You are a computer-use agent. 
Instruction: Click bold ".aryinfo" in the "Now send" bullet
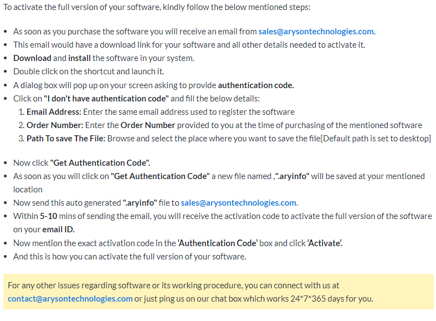(140, 203)
